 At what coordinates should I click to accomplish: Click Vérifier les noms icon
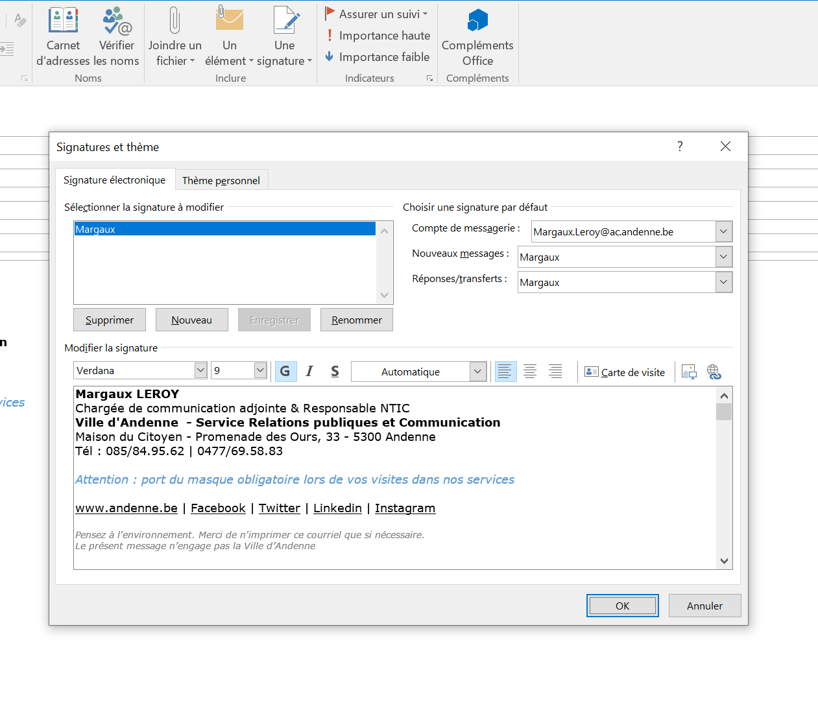117,36
